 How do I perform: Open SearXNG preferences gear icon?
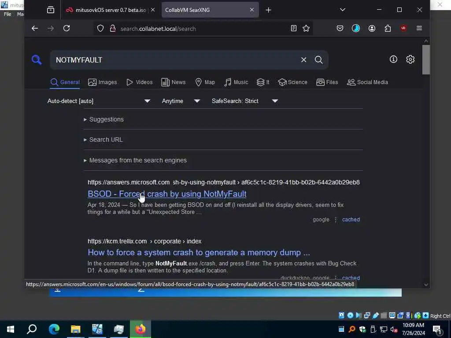coord(410,59)
